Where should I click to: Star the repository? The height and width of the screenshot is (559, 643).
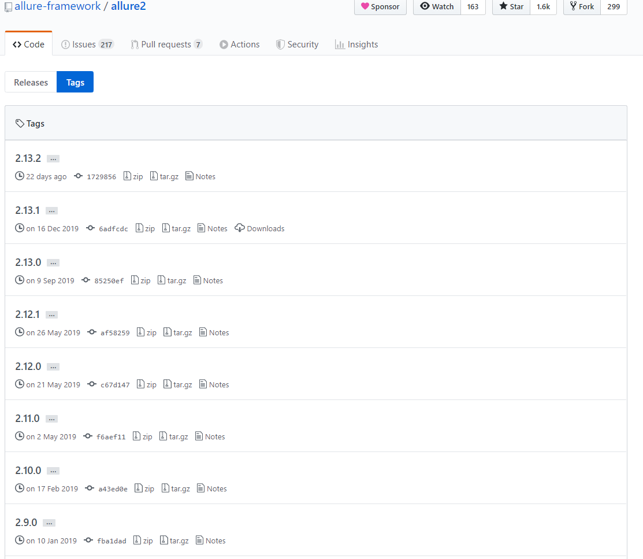tap(511, 6)
